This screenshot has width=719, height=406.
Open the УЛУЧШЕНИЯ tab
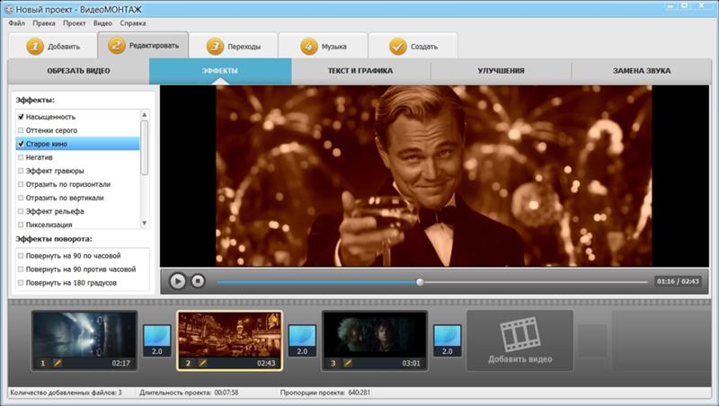coord(502,71)
